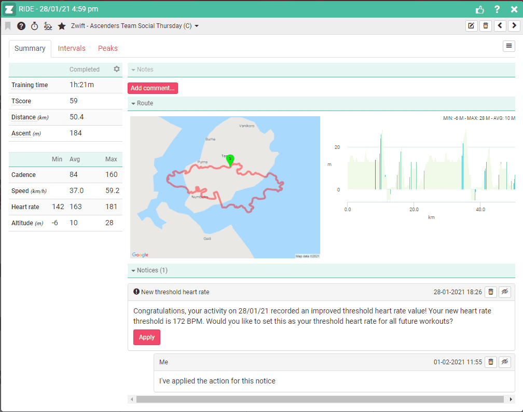Collapse the Notices (1) section
The width and height of the screenshot is (523, 412).
click(x=149, y=270)
